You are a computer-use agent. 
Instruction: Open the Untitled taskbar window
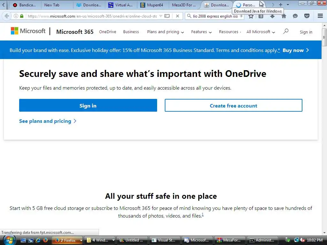click(132, 240)
